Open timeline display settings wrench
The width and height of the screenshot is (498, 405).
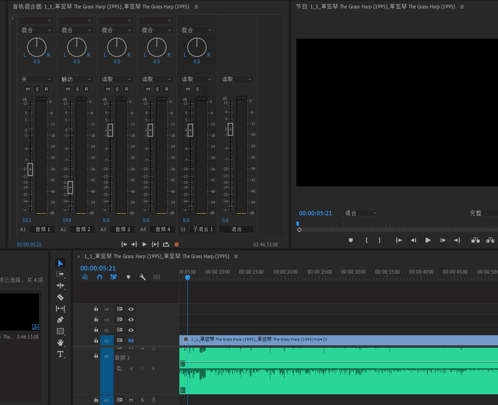143,277
